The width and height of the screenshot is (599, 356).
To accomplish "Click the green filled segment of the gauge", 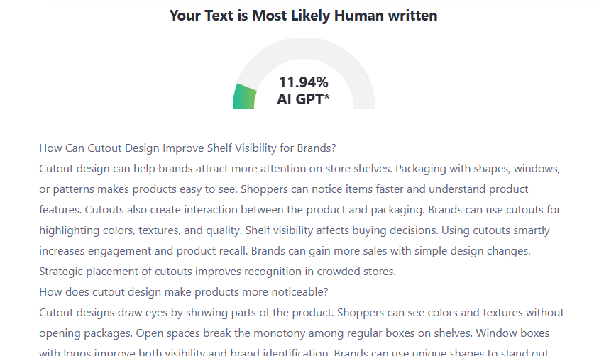I will (244, 96).
